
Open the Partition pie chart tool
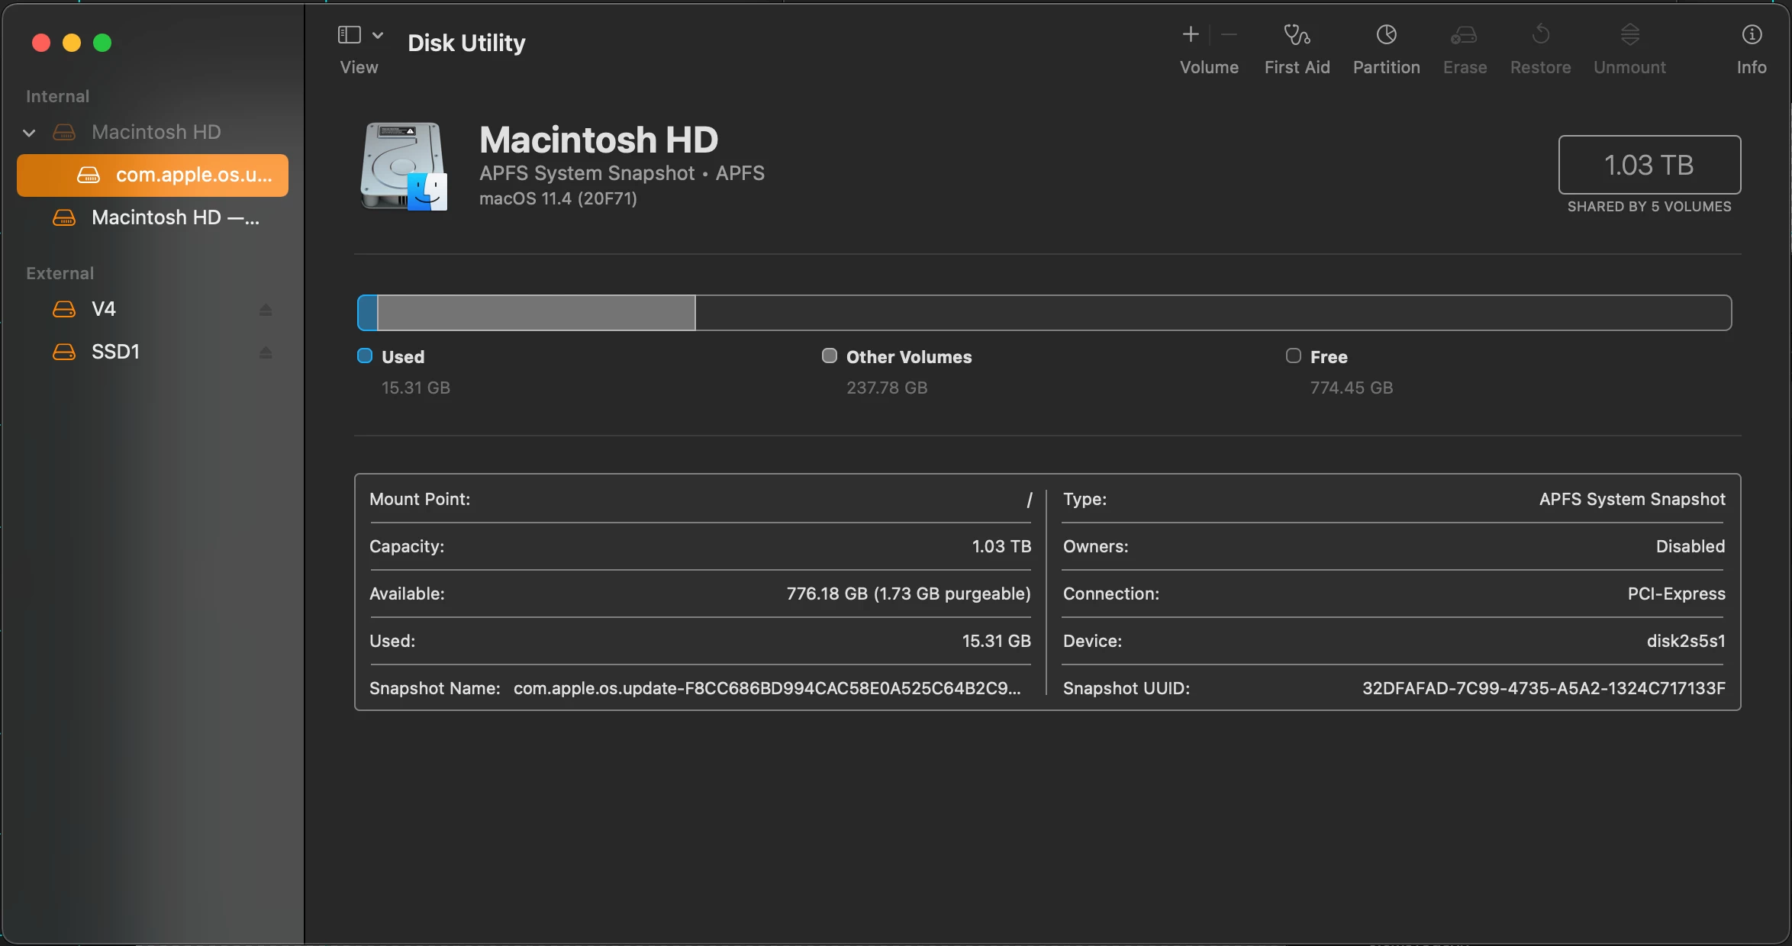point(1386,35)
